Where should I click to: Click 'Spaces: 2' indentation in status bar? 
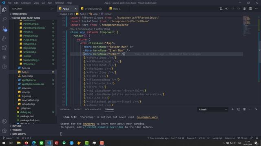191,138
